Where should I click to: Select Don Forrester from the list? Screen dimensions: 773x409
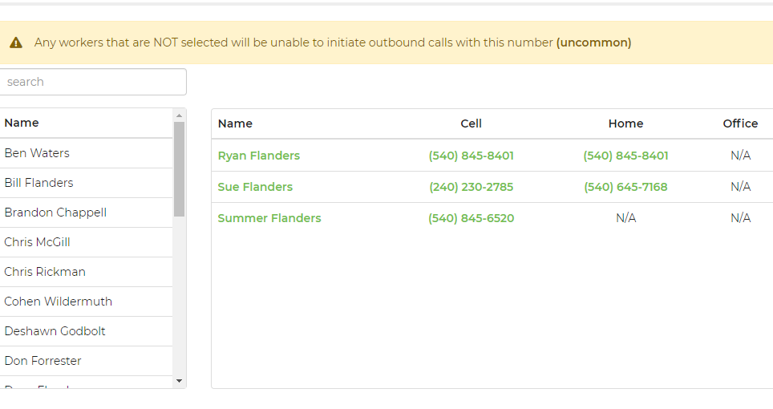click(42, 361)
